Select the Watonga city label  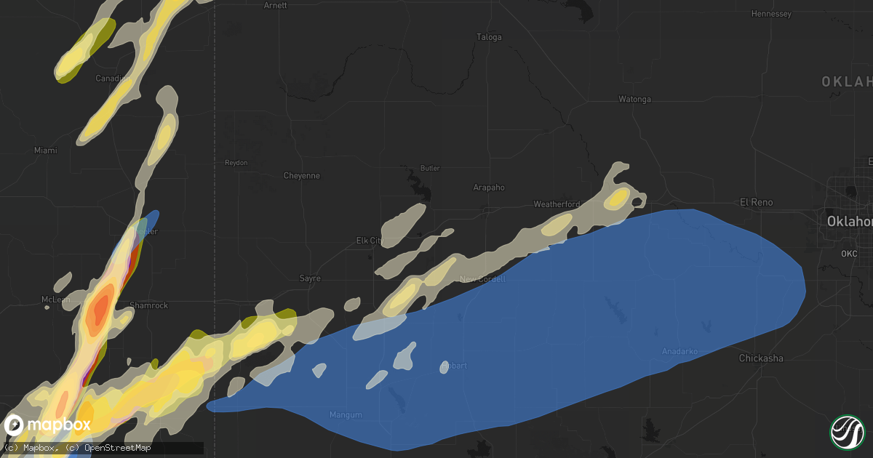[634, 99]
